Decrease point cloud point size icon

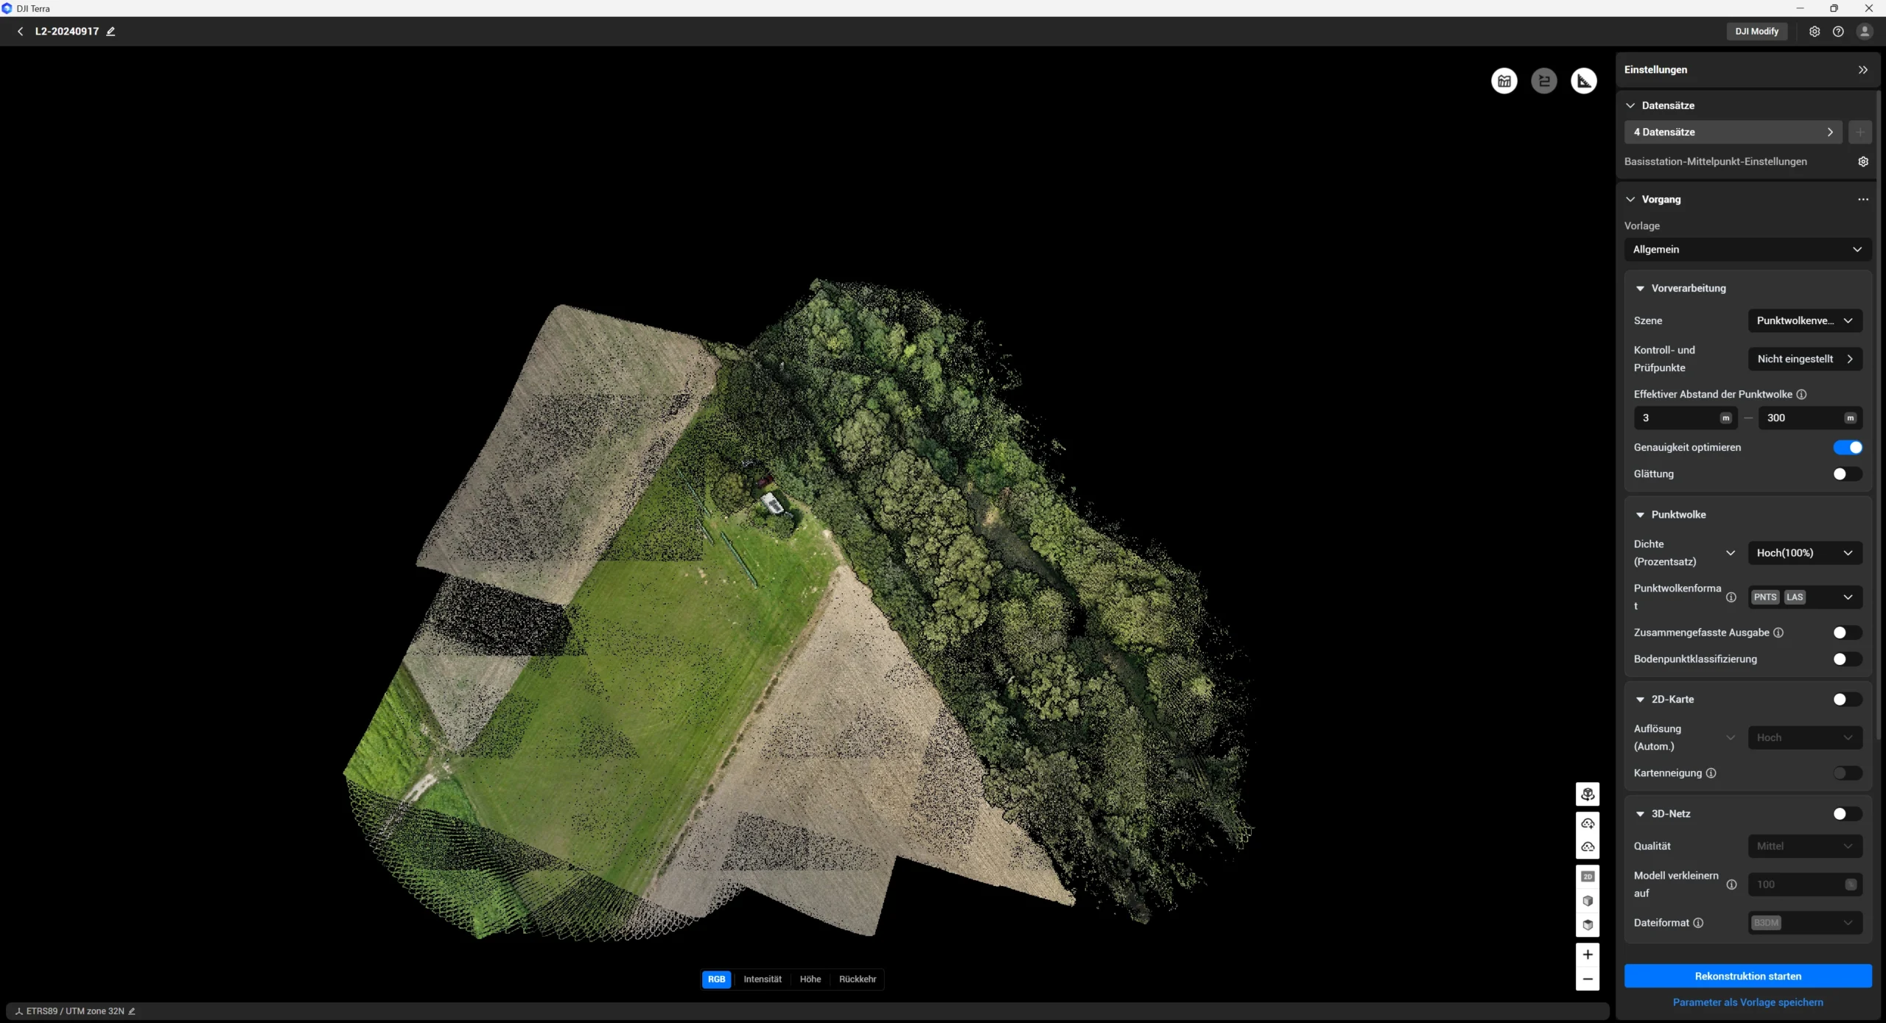[1587, 847]
